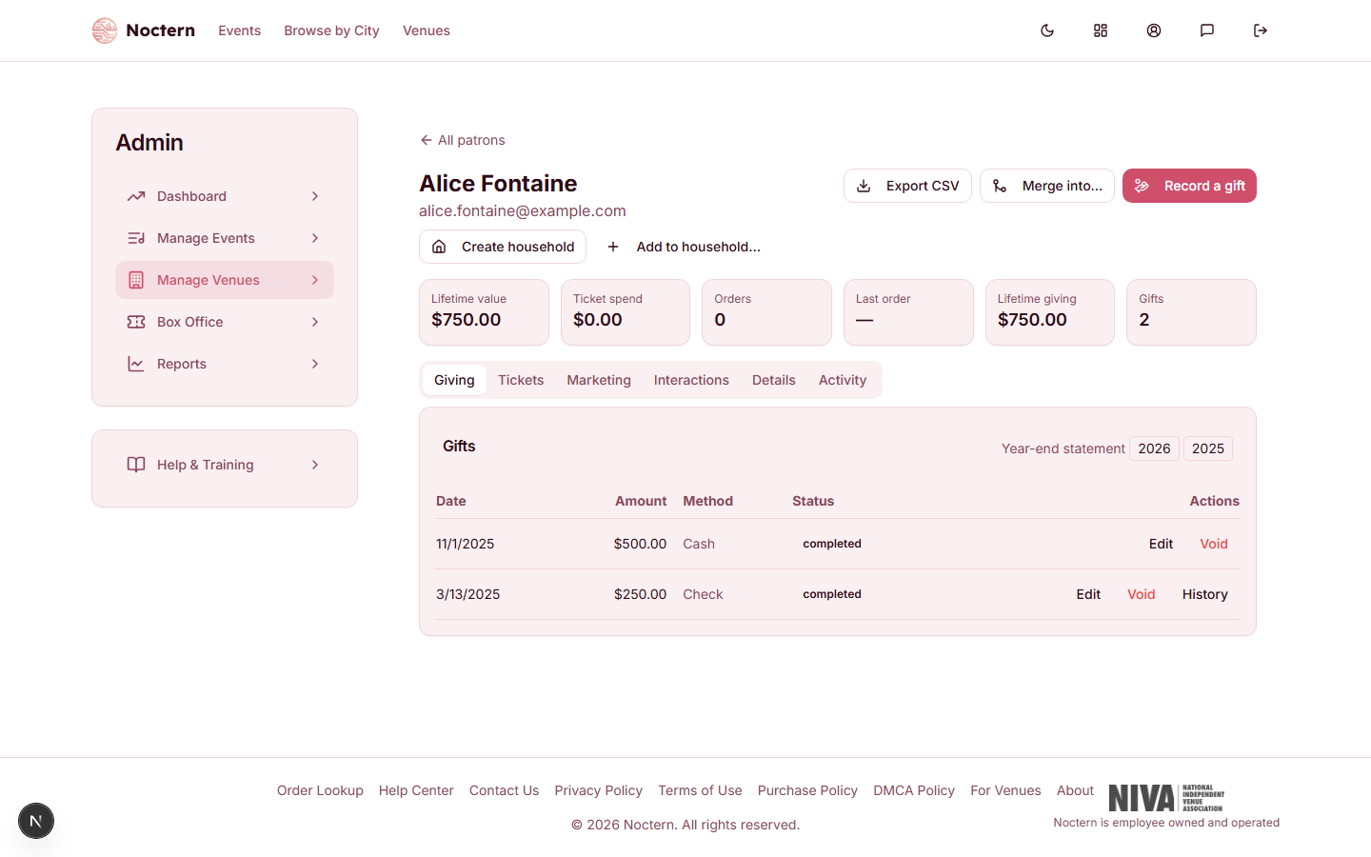Click the plus icon for Add to household
This screenshot has height=857, width=1371.
pos(613,247)
